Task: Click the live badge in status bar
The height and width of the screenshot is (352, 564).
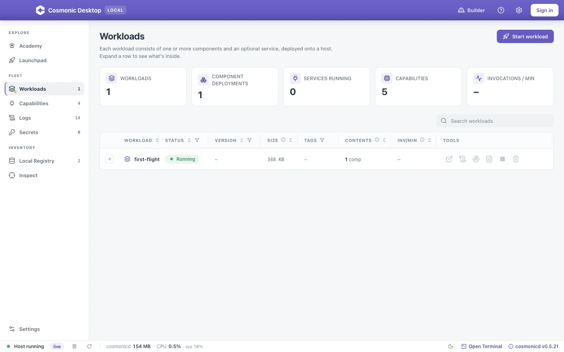Action: point(57,347)
